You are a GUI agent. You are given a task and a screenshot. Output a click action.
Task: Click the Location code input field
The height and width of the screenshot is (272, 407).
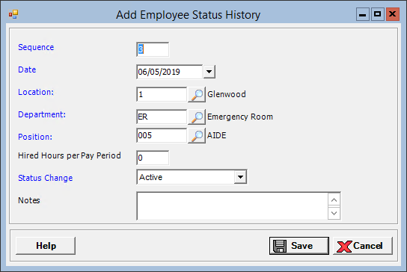point(162,94)
